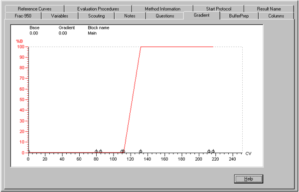
Task: Open the Questions tab
Action: click(165, 16)
